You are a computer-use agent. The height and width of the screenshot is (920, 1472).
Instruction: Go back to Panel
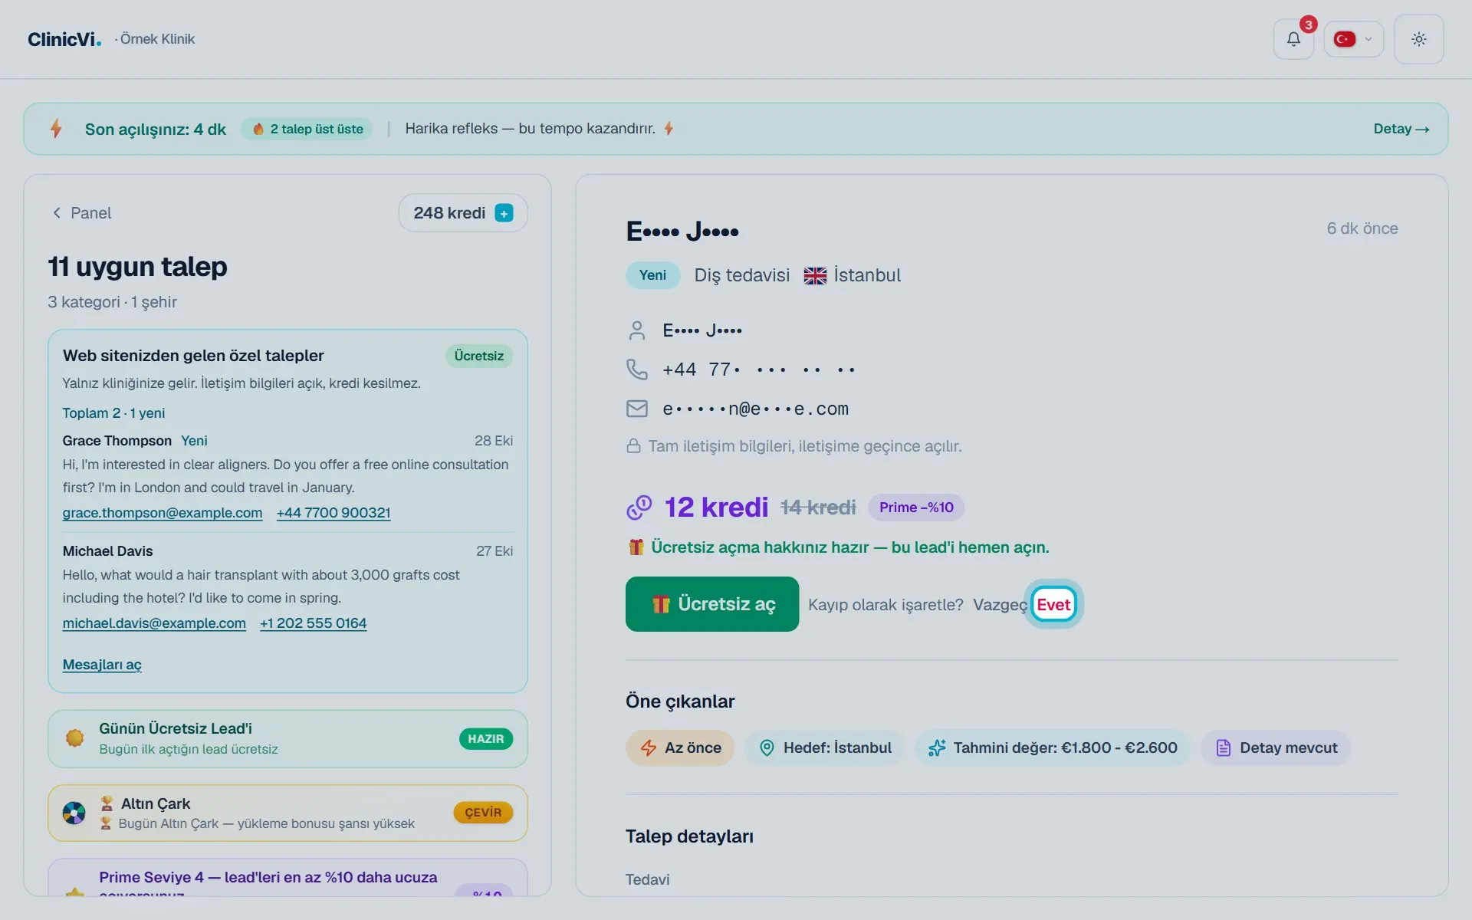[x=81, y=213]
